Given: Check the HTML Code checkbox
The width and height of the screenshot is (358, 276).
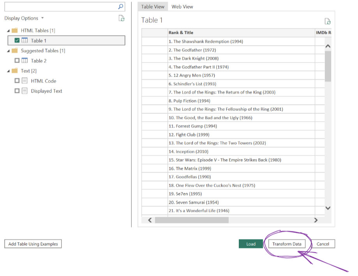Looking at the screenshot, I should tap(17, 81).
